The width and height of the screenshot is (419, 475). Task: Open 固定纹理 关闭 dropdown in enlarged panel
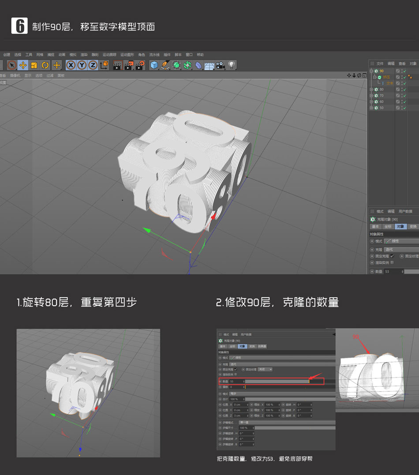(x=265, y=369)
